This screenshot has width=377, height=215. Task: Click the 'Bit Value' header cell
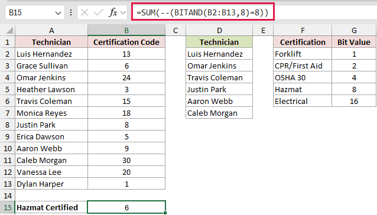[354, 42]
